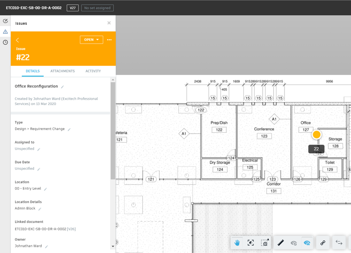Screen dimensions: 351x253
Task: Click the Due Date Unspecified value
Action: click(x=24, y=169)
